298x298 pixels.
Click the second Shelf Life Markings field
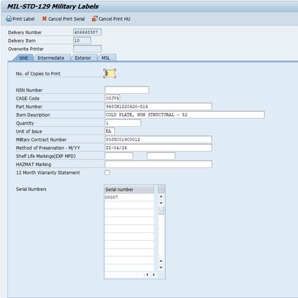click(x=161, y=156)
